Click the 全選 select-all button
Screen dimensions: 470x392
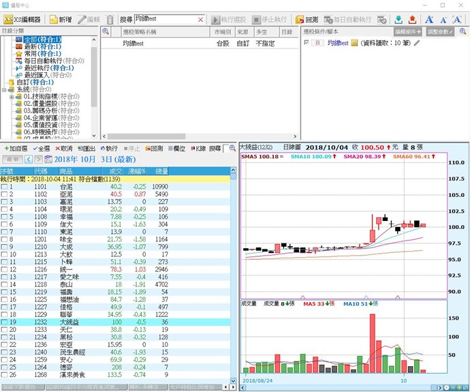(42, 148)
